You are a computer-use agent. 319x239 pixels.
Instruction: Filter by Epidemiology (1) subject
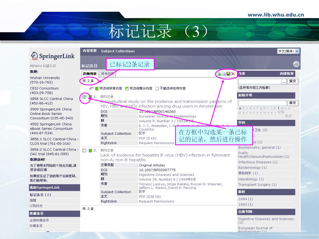(x=252, y=168)
